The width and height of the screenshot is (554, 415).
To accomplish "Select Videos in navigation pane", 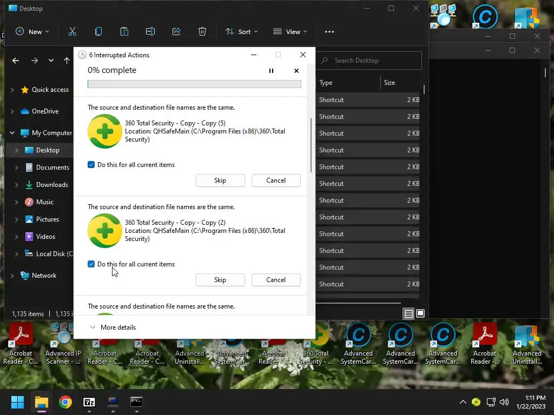I will point(45,237).
